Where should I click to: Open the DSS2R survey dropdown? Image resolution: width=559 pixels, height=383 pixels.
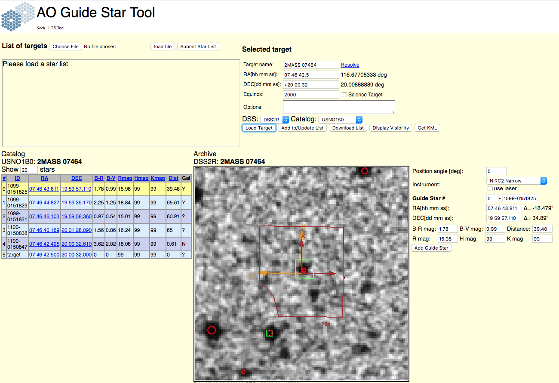click(x=274, y=120)
